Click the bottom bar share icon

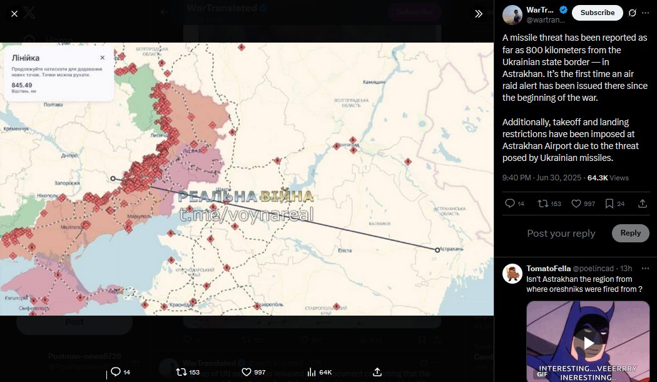pyautogui.click(x=377, y=372)
